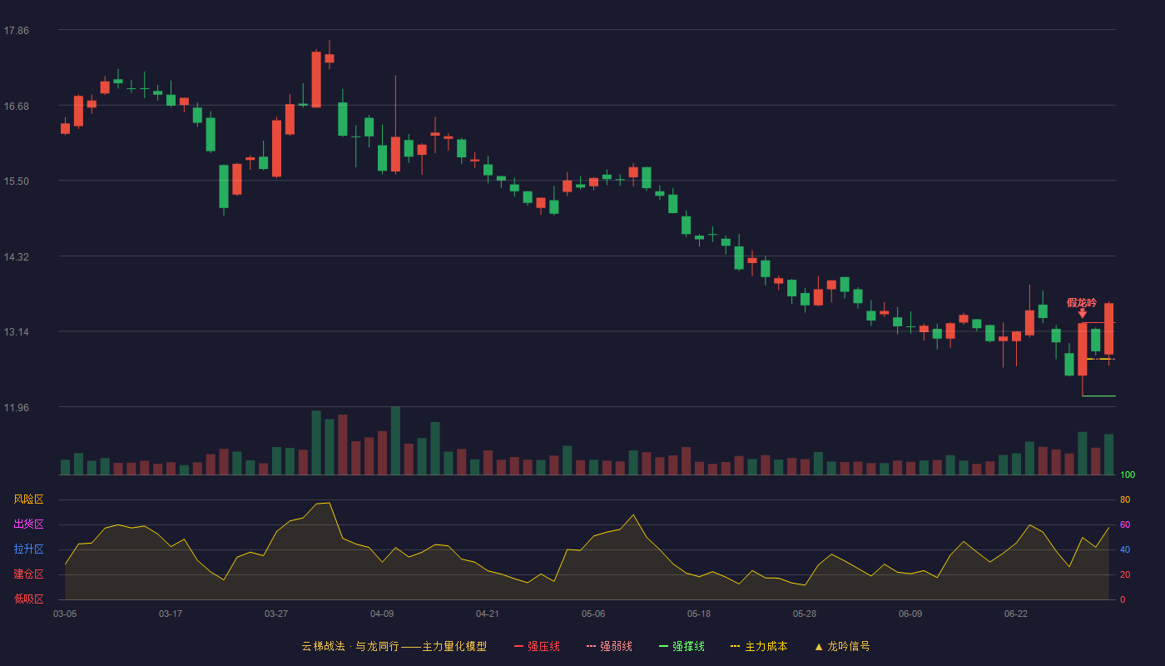Toggle the 强撑线 legend entry

coord(682,646)
